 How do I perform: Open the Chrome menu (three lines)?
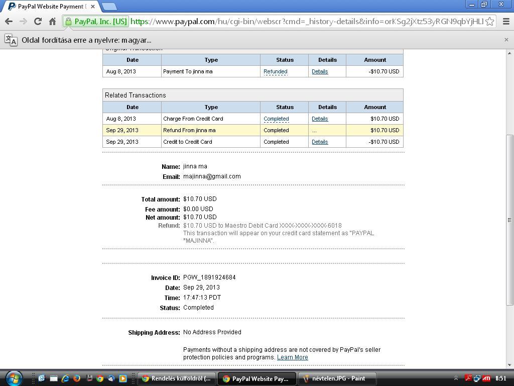tap(506, 22)
